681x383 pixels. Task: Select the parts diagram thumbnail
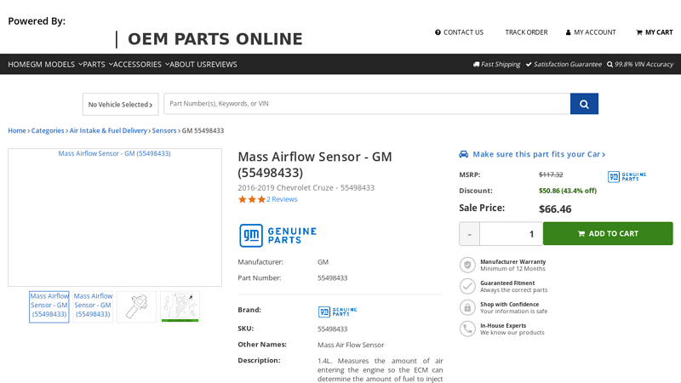coord(180,307)
